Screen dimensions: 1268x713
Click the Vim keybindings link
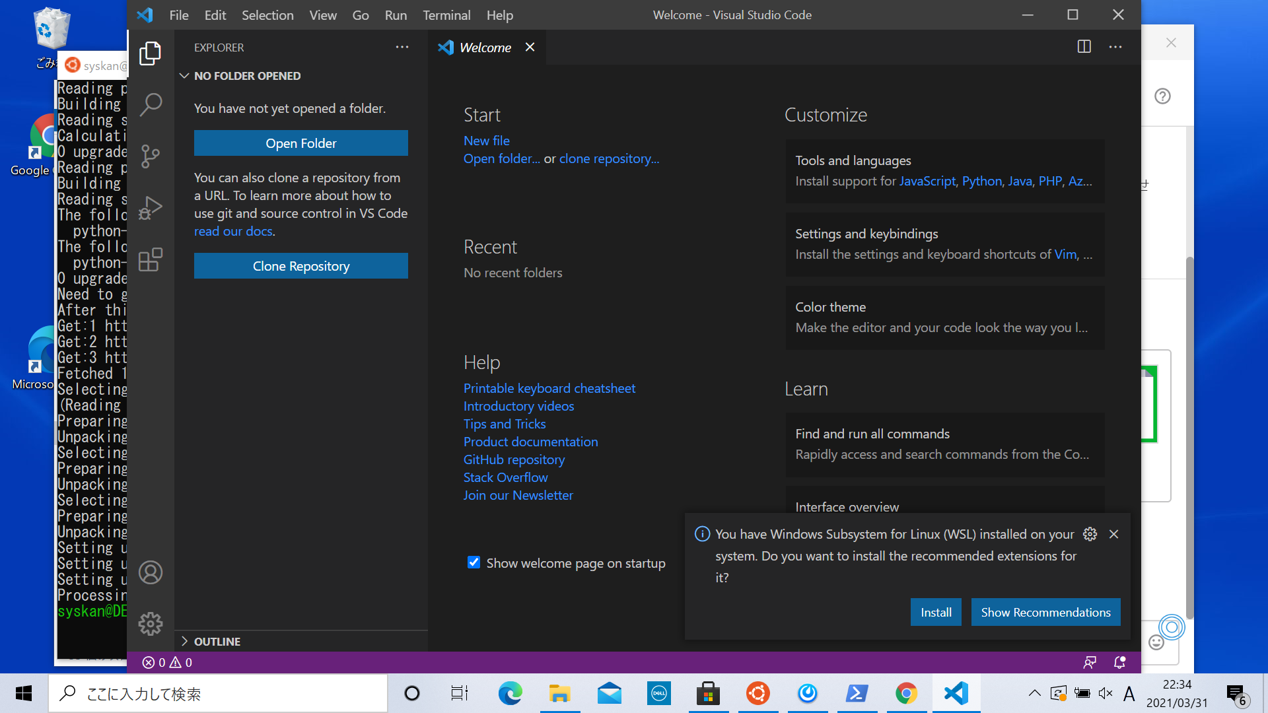point(1065,254)
